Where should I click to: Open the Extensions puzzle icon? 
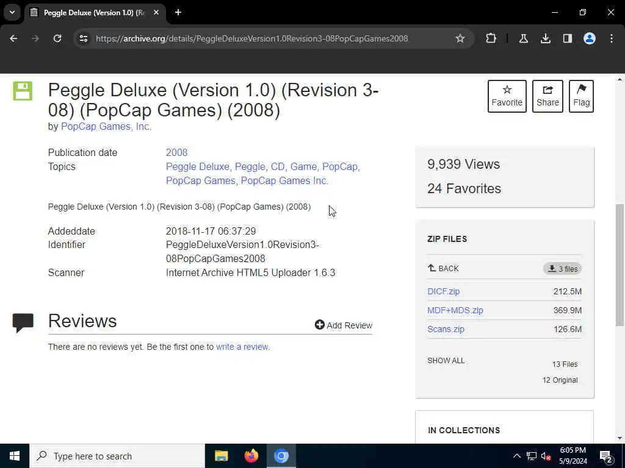click(491, 38)
